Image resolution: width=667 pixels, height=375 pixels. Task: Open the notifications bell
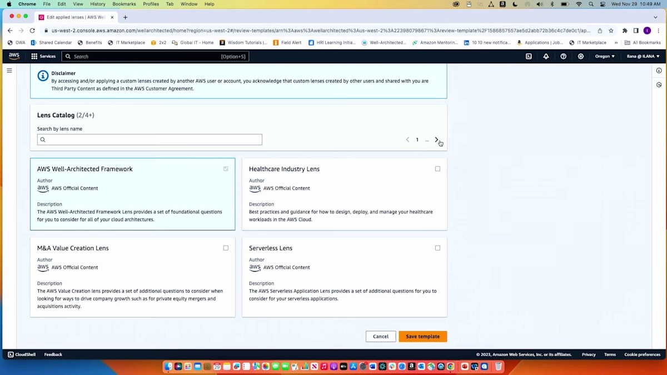[x=546, y=56]
